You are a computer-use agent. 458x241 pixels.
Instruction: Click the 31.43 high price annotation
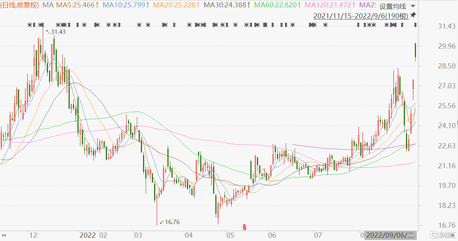[x=58, y=32]
